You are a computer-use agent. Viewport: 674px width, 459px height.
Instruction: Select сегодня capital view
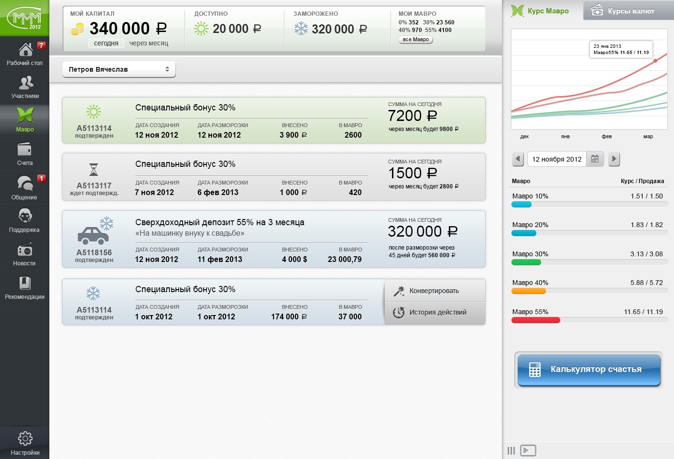106,43
